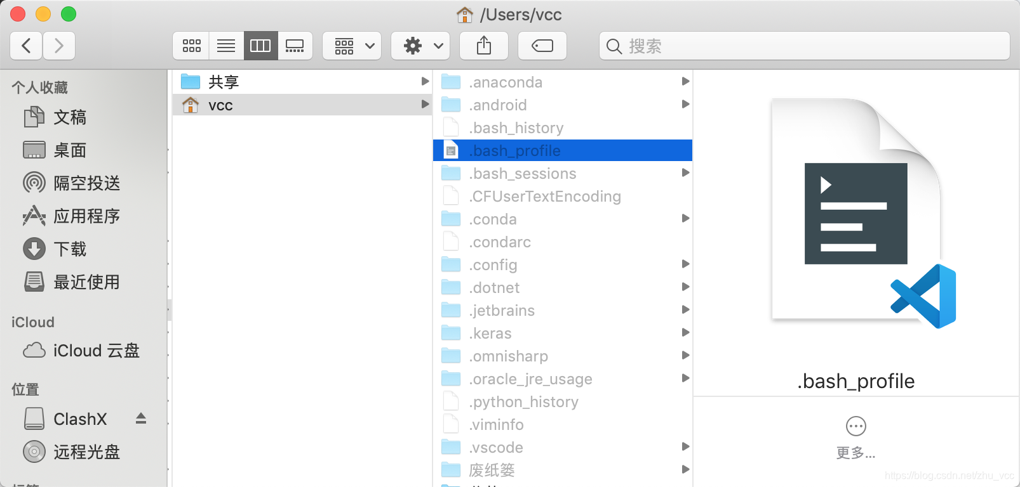Image resolution: width=1020 pixels, height=487 pixels.
Task: Select the .conda folder
Action: (x=563, y=219)
